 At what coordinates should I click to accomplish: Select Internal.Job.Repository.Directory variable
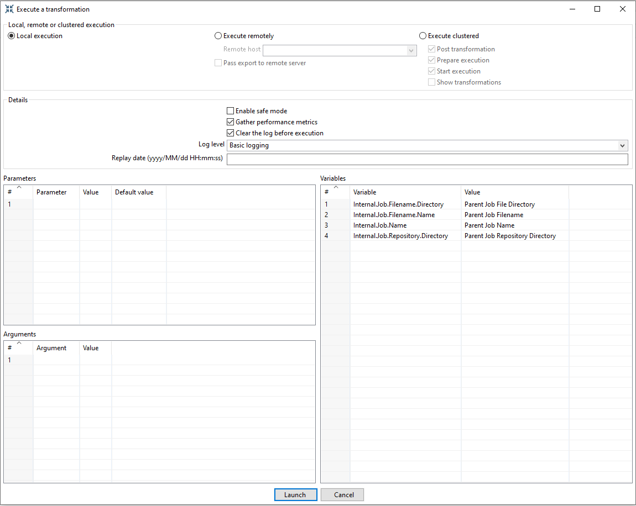tap(400, 236)
